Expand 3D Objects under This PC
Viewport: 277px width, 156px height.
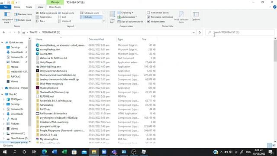[x=4, y=99]
